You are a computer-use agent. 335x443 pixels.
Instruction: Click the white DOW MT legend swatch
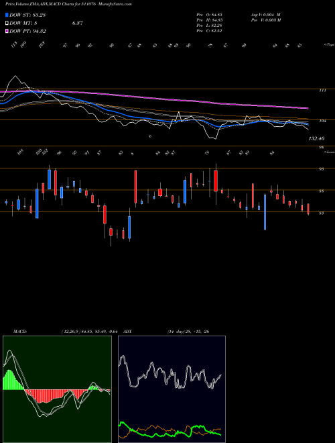click(7, 23)
